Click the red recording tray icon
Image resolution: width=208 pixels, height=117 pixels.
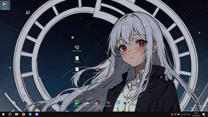(172, 114)
